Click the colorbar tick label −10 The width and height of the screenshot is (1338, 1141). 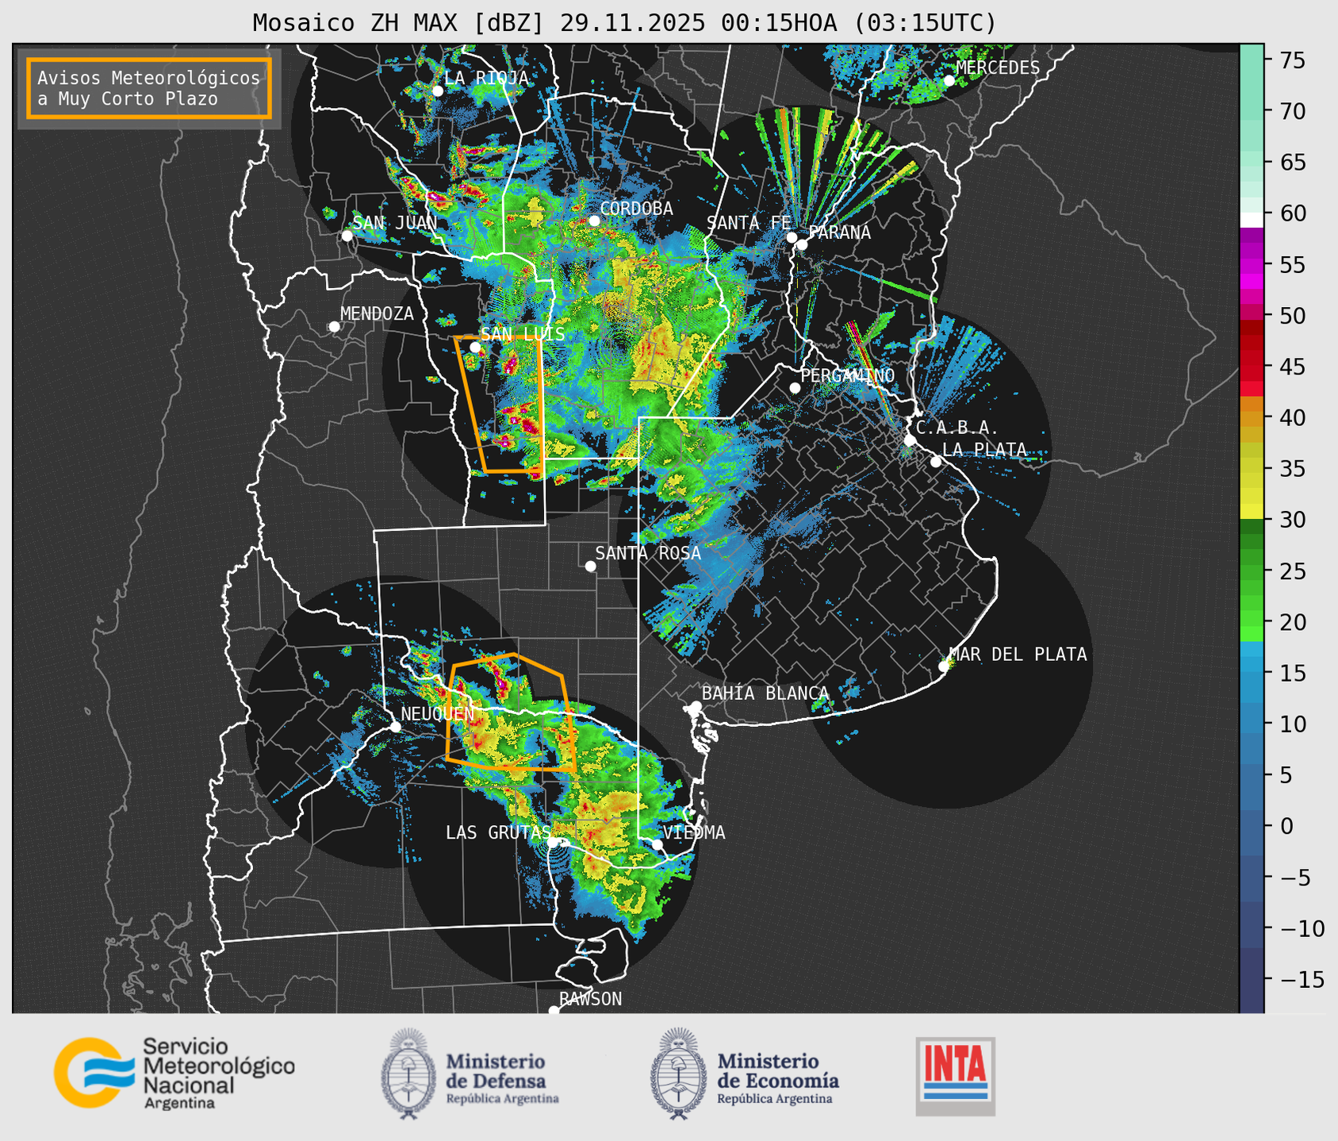click(1302, 928)
